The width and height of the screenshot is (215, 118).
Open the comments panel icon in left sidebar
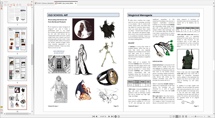[1, 107]
